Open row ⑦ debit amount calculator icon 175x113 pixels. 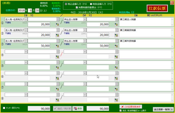click(57, 89)
